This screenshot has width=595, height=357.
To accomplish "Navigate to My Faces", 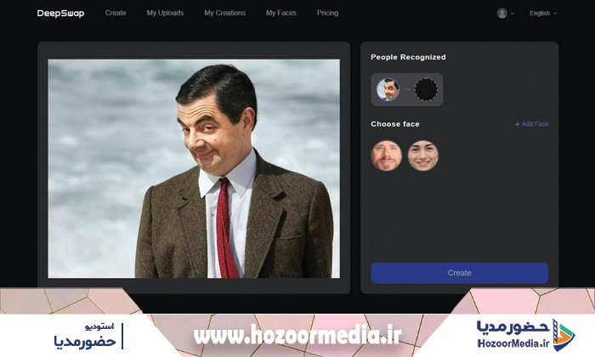I will (280, 13).
